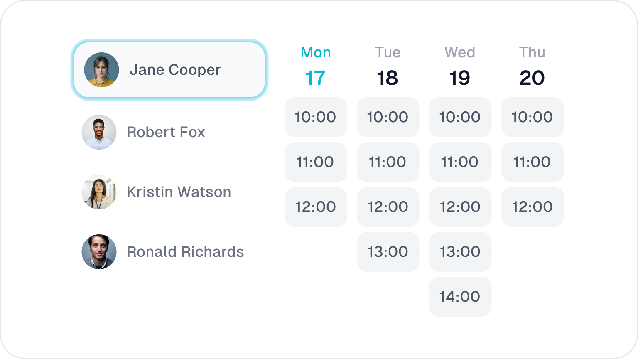Viewport: 638px width, 359px height.
Task: Pick the 12:00 slot on Monday
Action: 316,207
